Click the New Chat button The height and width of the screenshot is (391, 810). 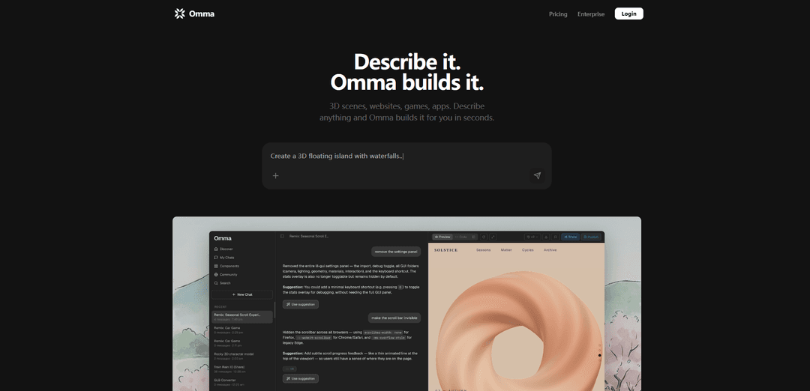[242, 294]
